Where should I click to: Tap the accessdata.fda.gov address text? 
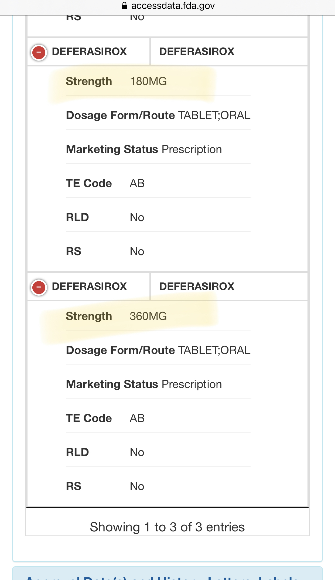coord(173,6)
